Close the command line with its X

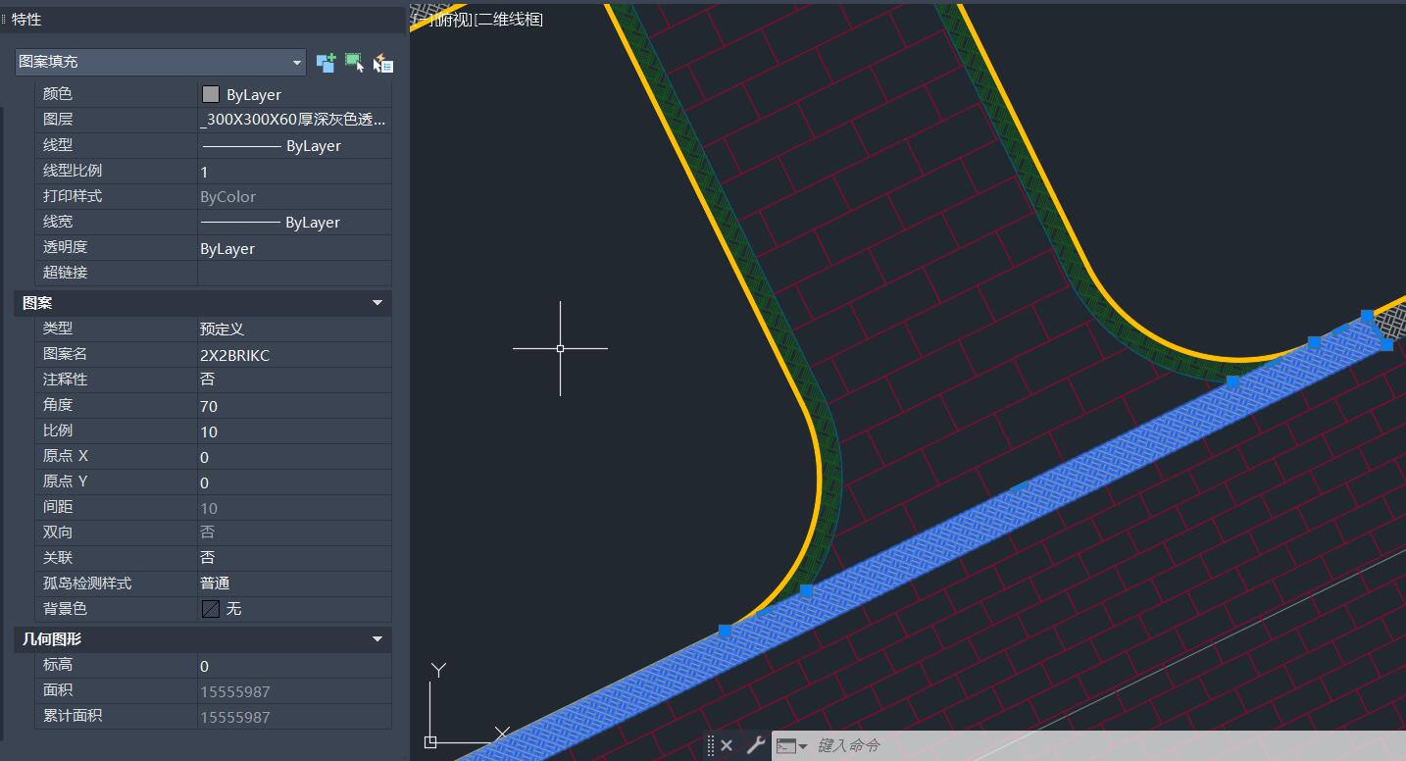point(727,745)
